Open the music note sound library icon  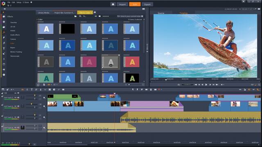click(x=4, y=43)
